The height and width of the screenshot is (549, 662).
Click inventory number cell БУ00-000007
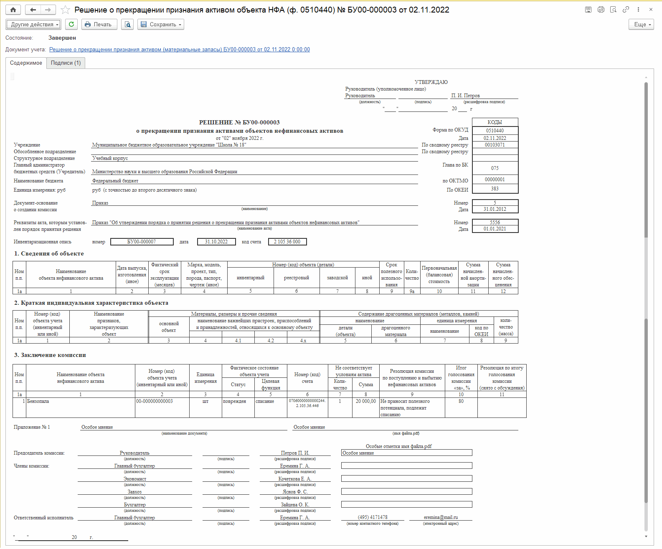(x=142, y=242)
